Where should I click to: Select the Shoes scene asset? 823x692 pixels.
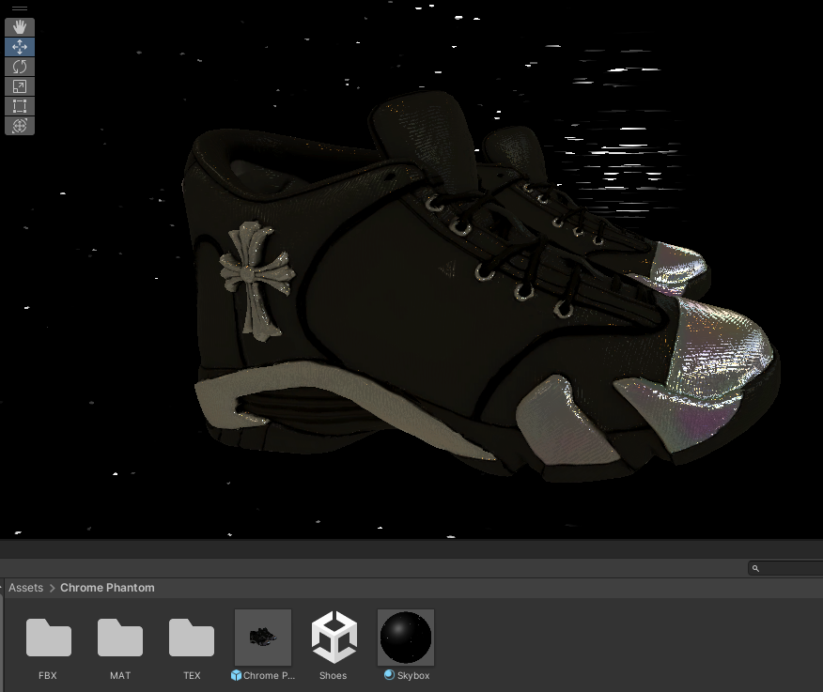click(334, 638)
